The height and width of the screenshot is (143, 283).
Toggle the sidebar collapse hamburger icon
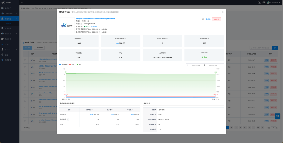click(22, 3)
